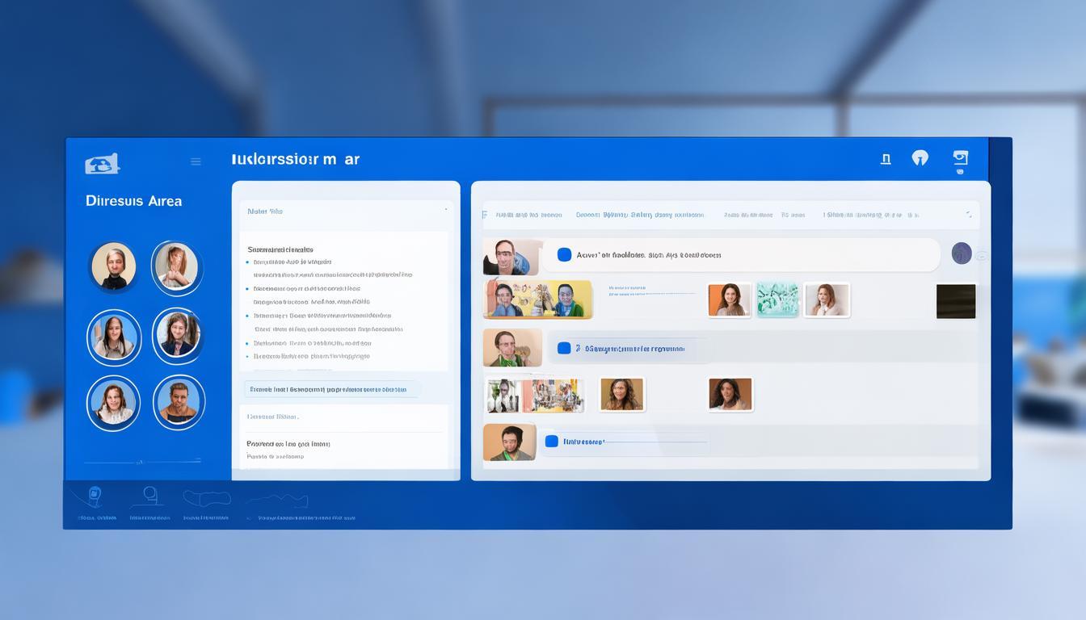Click the white round icon in top-right header
1086x620 pixels.
920,158
